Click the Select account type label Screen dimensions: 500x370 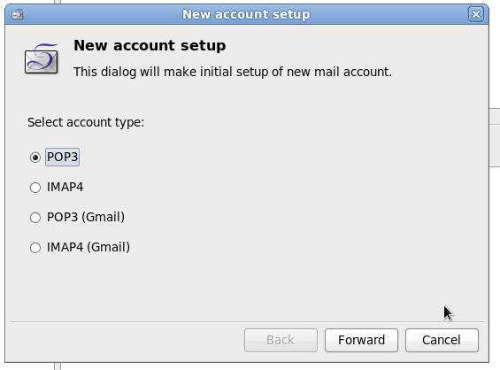coord(86,122)
